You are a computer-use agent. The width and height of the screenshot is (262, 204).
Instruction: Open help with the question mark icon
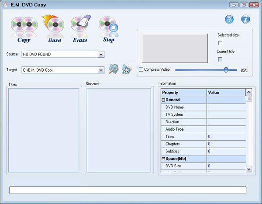[229, 19]
